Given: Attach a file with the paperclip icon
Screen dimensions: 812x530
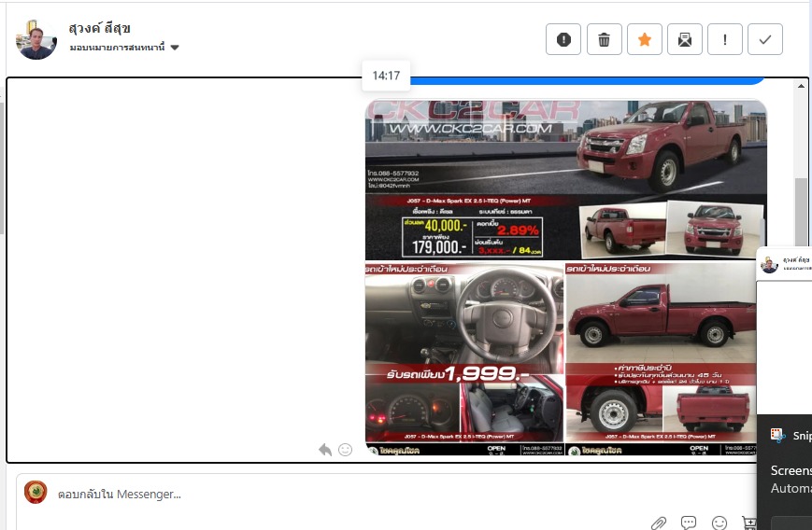Looking at the screenshot, I should pyautogui.click(x=659, y=523).
